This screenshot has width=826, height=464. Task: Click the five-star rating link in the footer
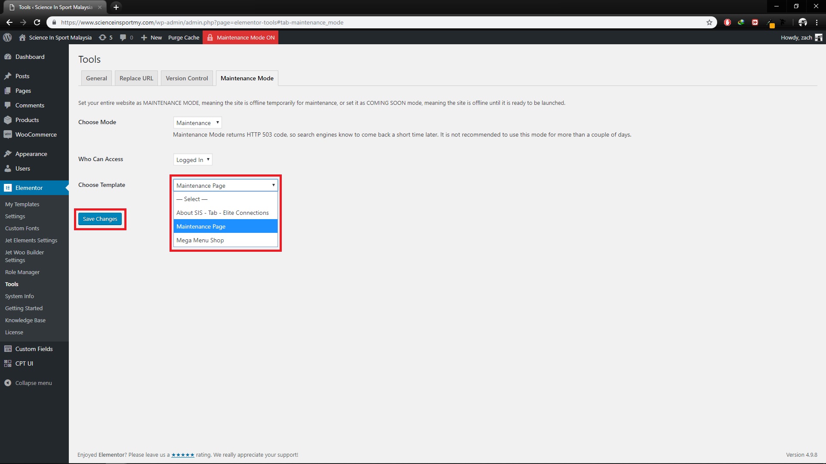(x=183, y=455)
